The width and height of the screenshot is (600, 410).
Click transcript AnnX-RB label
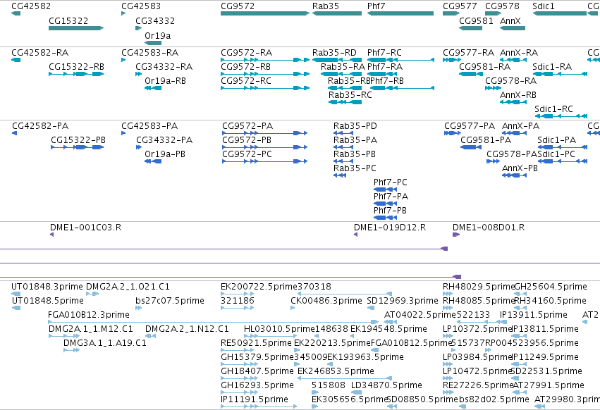coord(518,95)
